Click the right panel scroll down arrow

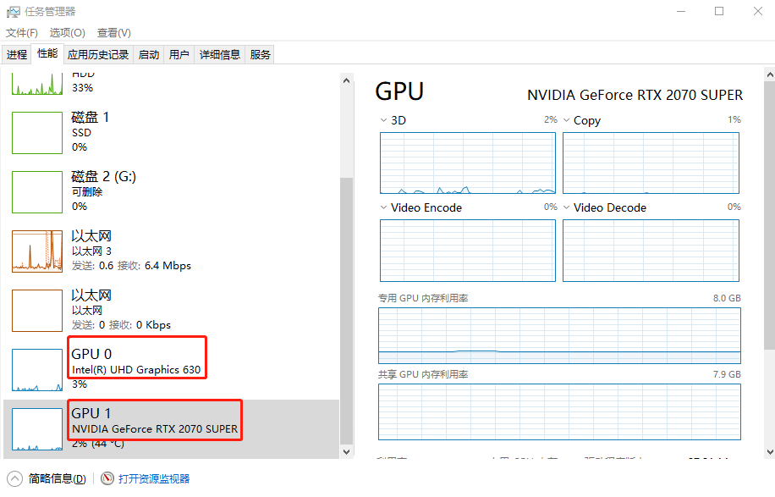pyautogui.click(x=770, y=451)
